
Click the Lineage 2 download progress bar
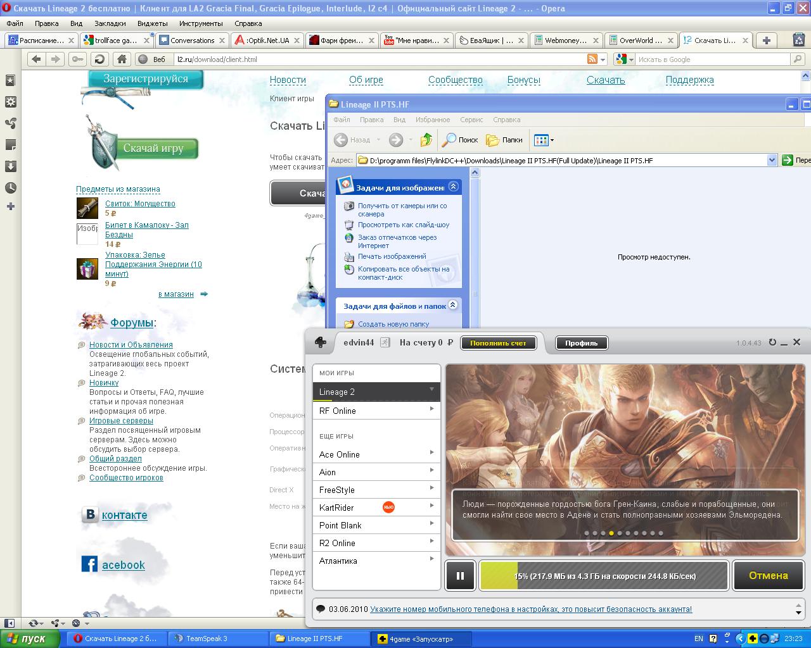[x=604, y=576]
